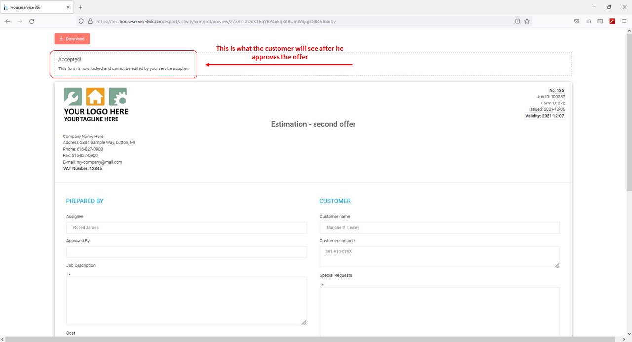Open the Save to Pocket icon
The height and width of the screenshot is (342, 632).
(x=576, y=21)
